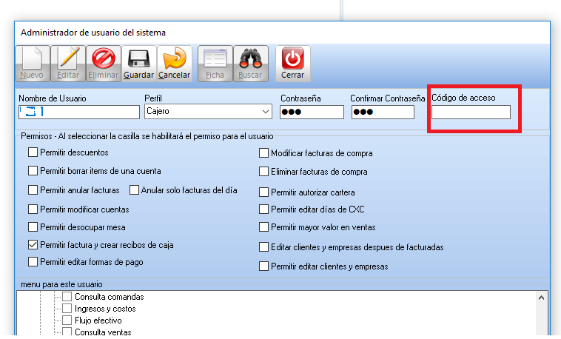Check Consulta comandas menu item
The height and width of the screenshot is (339, 561).
[x=67, y=297]
